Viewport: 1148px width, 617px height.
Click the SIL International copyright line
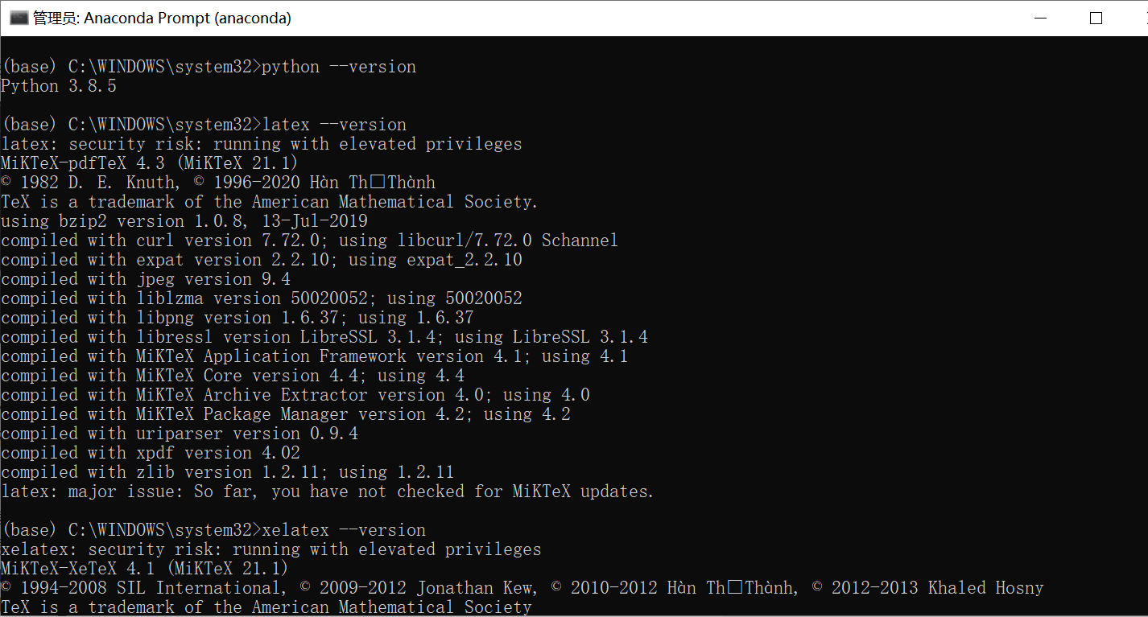coord(522,588)
